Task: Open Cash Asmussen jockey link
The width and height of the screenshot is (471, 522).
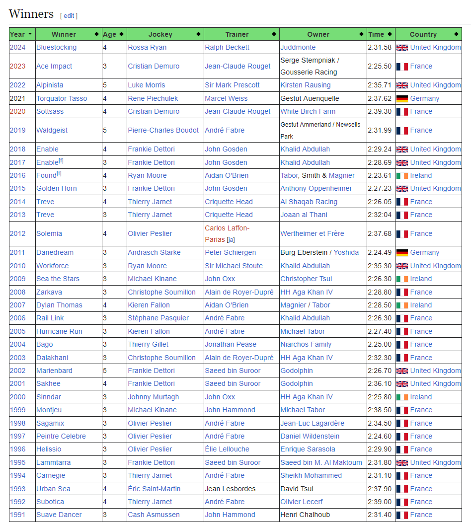Action: coord(154,515)
